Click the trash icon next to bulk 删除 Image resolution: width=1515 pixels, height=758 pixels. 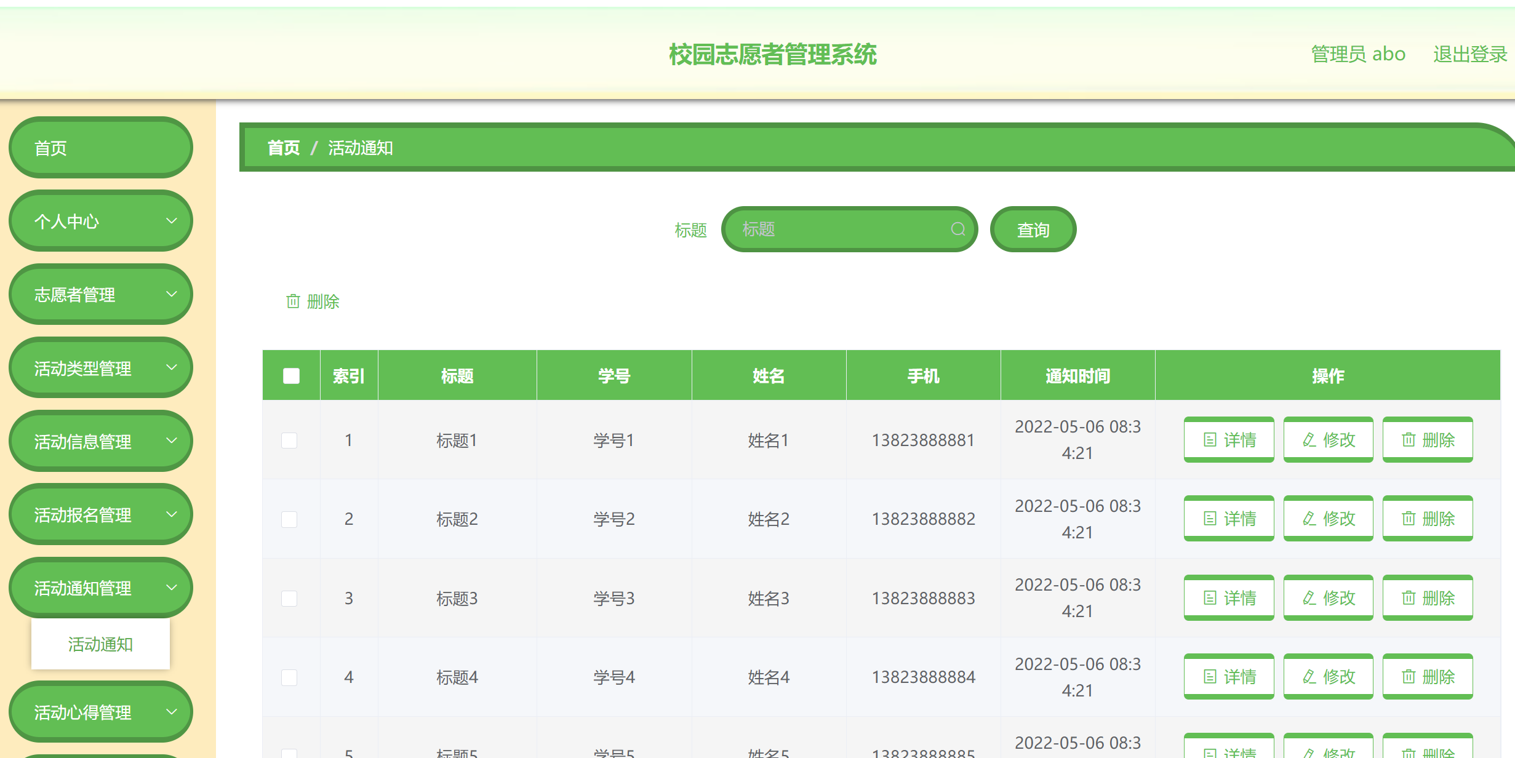click(x=294, y=301)
